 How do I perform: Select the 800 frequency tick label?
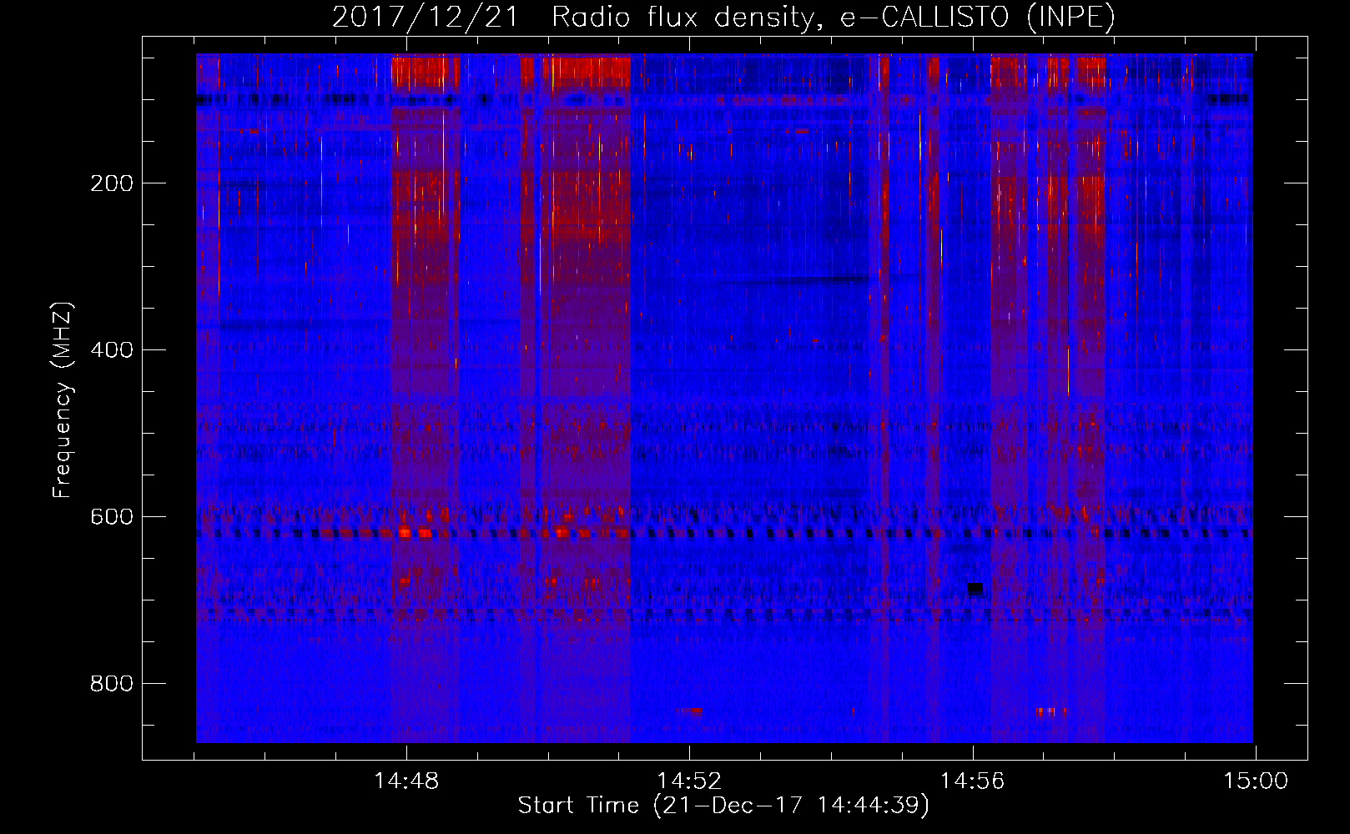111,684
